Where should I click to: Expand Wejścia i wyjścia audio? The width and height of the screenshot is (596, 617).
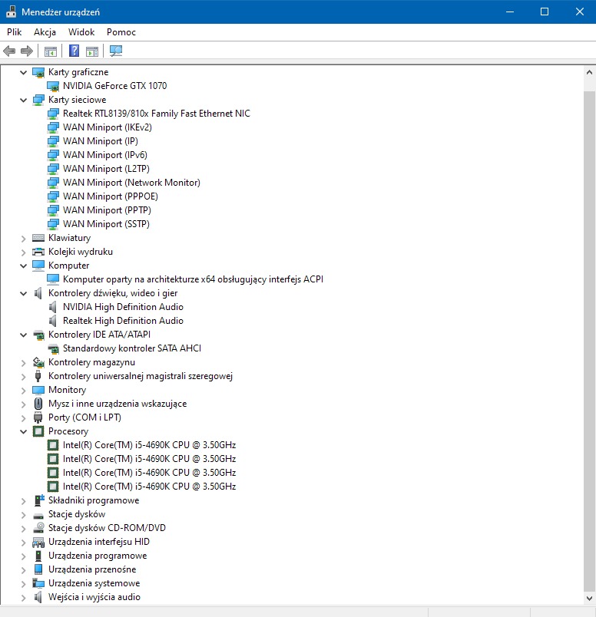tap(23, 598)
